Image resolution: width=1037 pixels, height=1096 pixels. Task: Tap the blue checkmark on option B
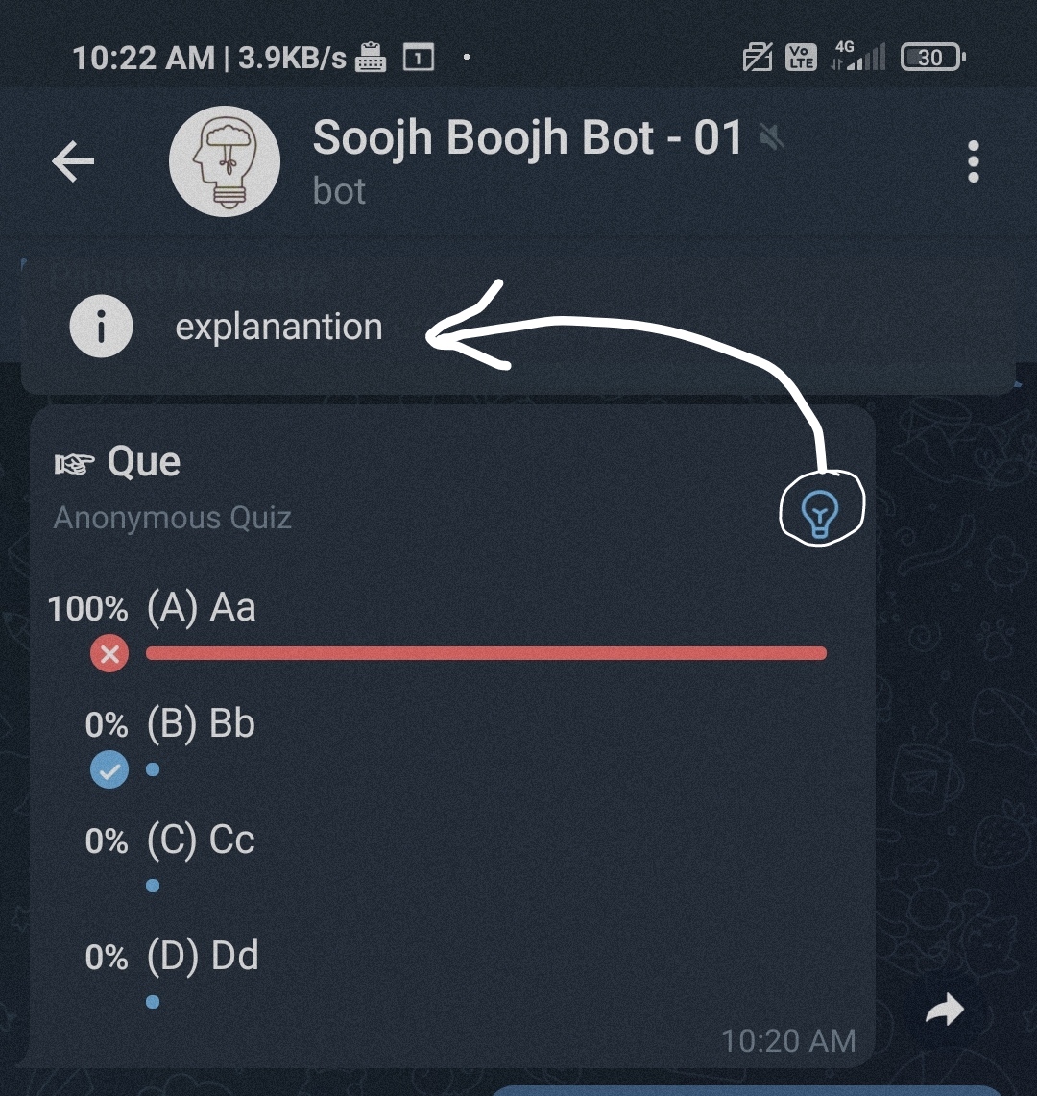(x=109, y=769)
